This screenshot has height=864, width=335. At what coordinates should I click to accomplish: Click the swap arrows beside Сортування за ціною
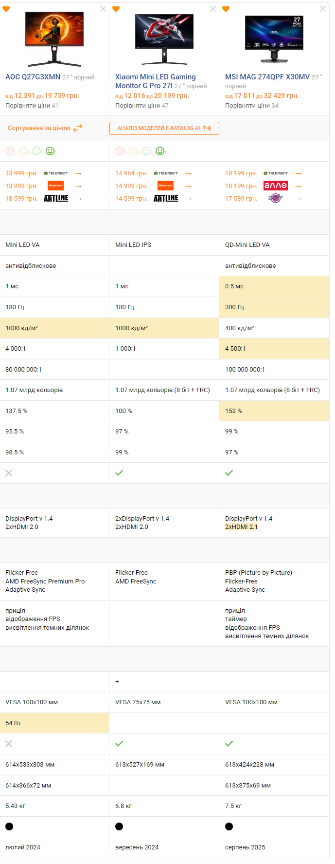coord(78,128)
